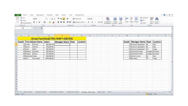Click the Name Box showing E3

click(x=23, y=28)
